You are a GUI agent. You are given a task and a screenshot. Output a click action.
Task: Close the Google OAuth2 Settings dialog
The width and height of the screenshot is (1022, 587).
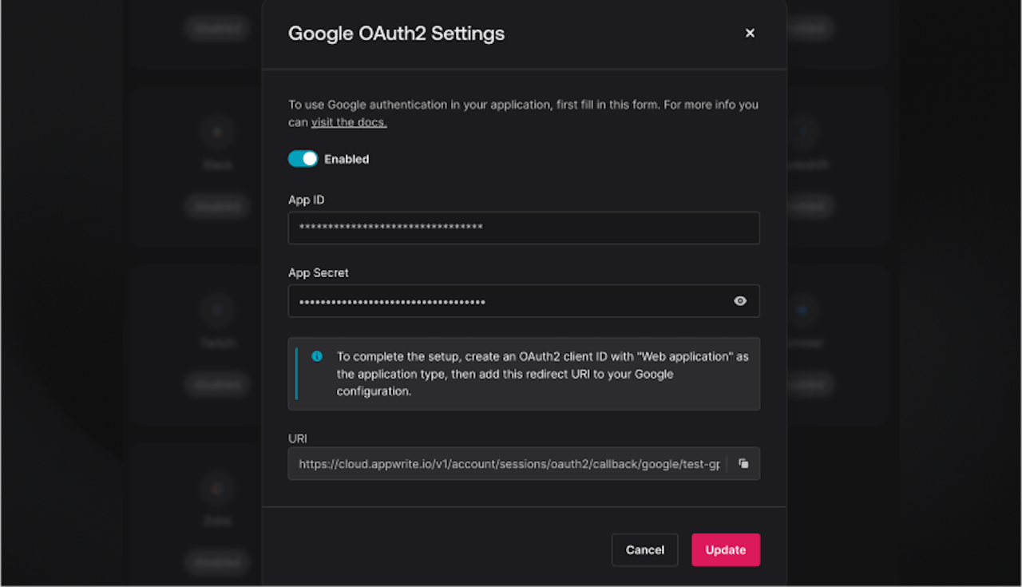(750, 33)
